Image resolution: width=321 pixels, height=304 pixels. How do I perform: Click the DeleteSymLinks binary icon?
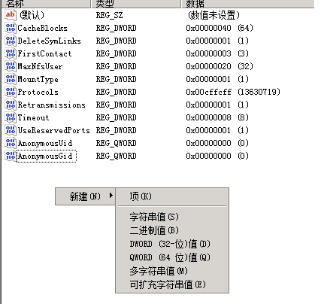pos(11,41)
